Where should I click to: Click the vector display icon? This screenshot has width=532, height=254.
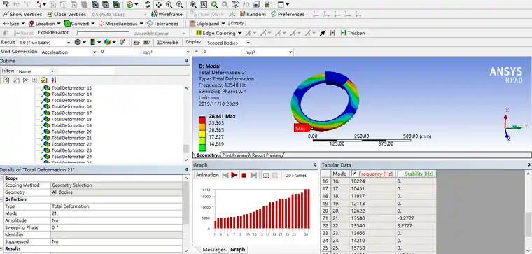(122, 43)
